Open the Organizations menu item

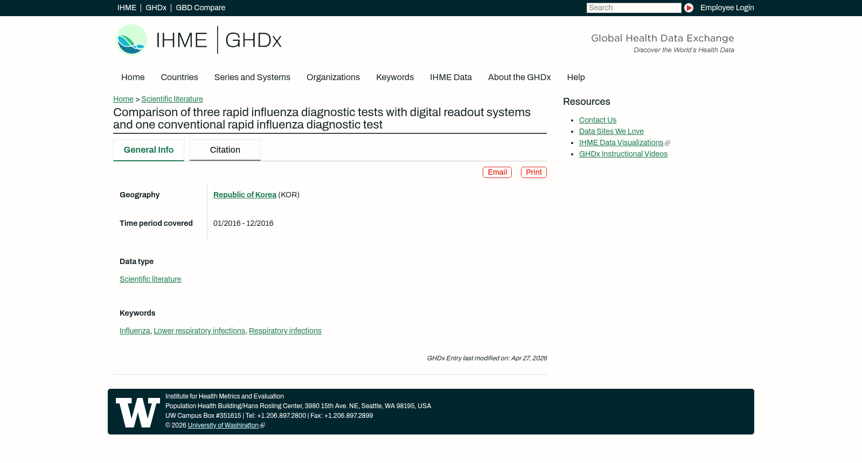pos(333,77)
